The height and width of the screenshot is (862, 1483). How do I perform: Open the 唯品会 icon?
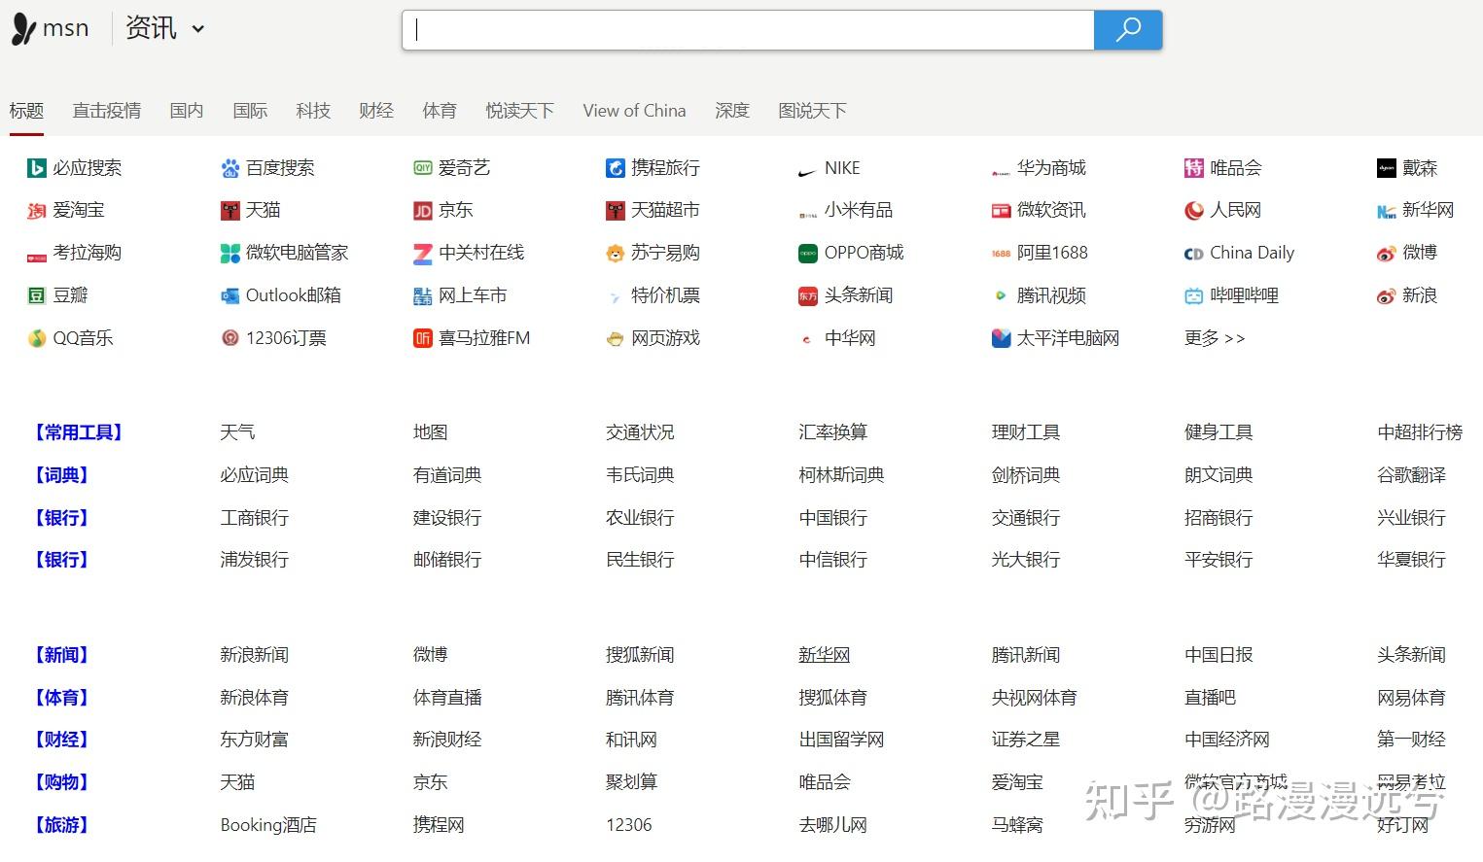tap(1193, 168)
